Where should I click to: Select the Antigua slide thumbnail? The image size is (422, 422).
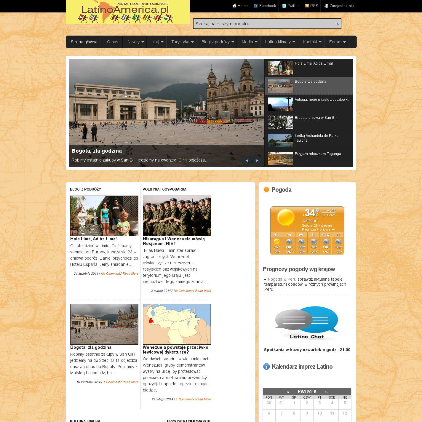(x=280, y=104)
